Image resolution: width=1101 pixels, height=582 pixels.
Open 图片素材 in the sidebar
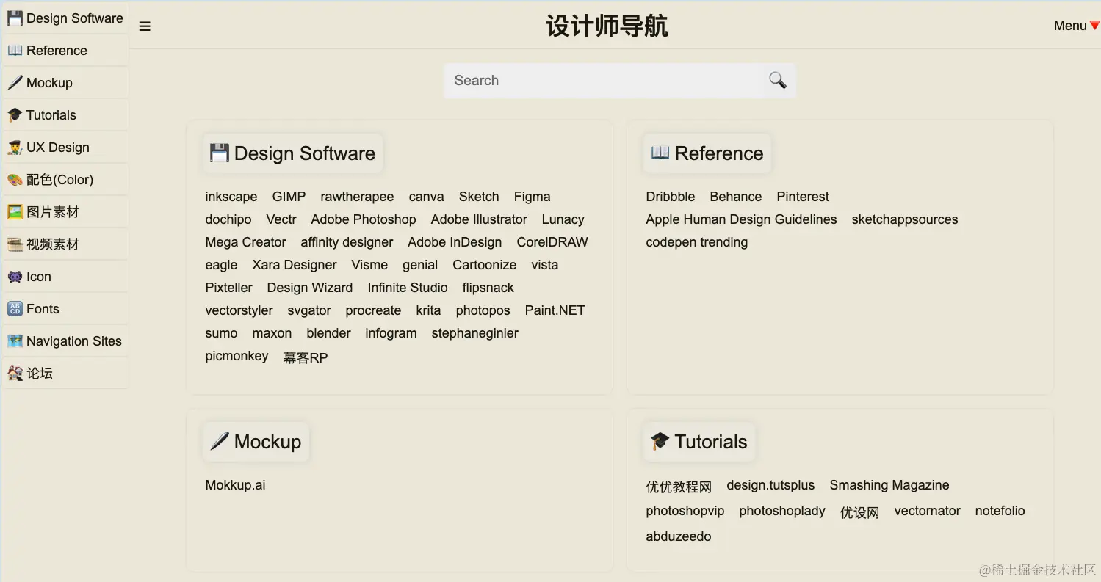pyautogui.click(x=65, y=212)
